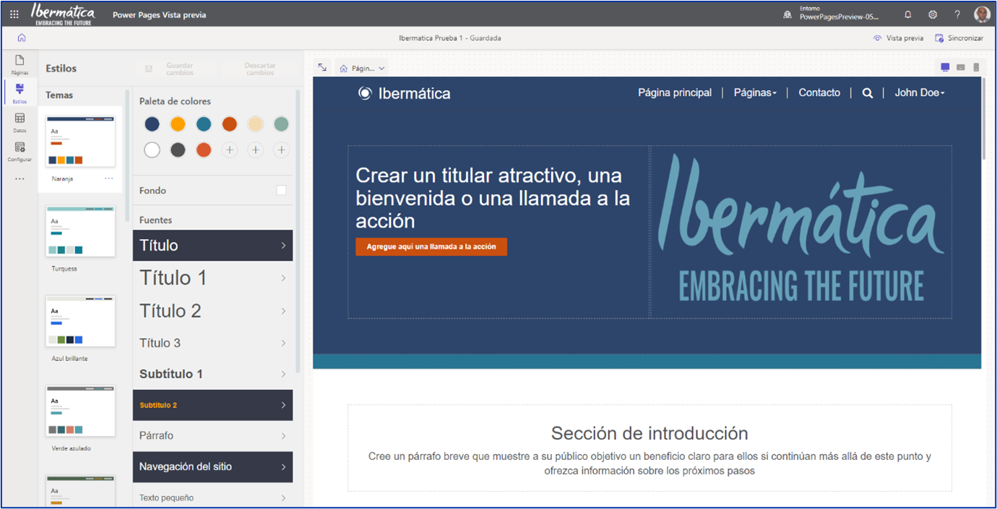The width and height of the screenshot is (997, 509).
Task: Open the Páginas menu in the site navigation
Action: point(754,92)
